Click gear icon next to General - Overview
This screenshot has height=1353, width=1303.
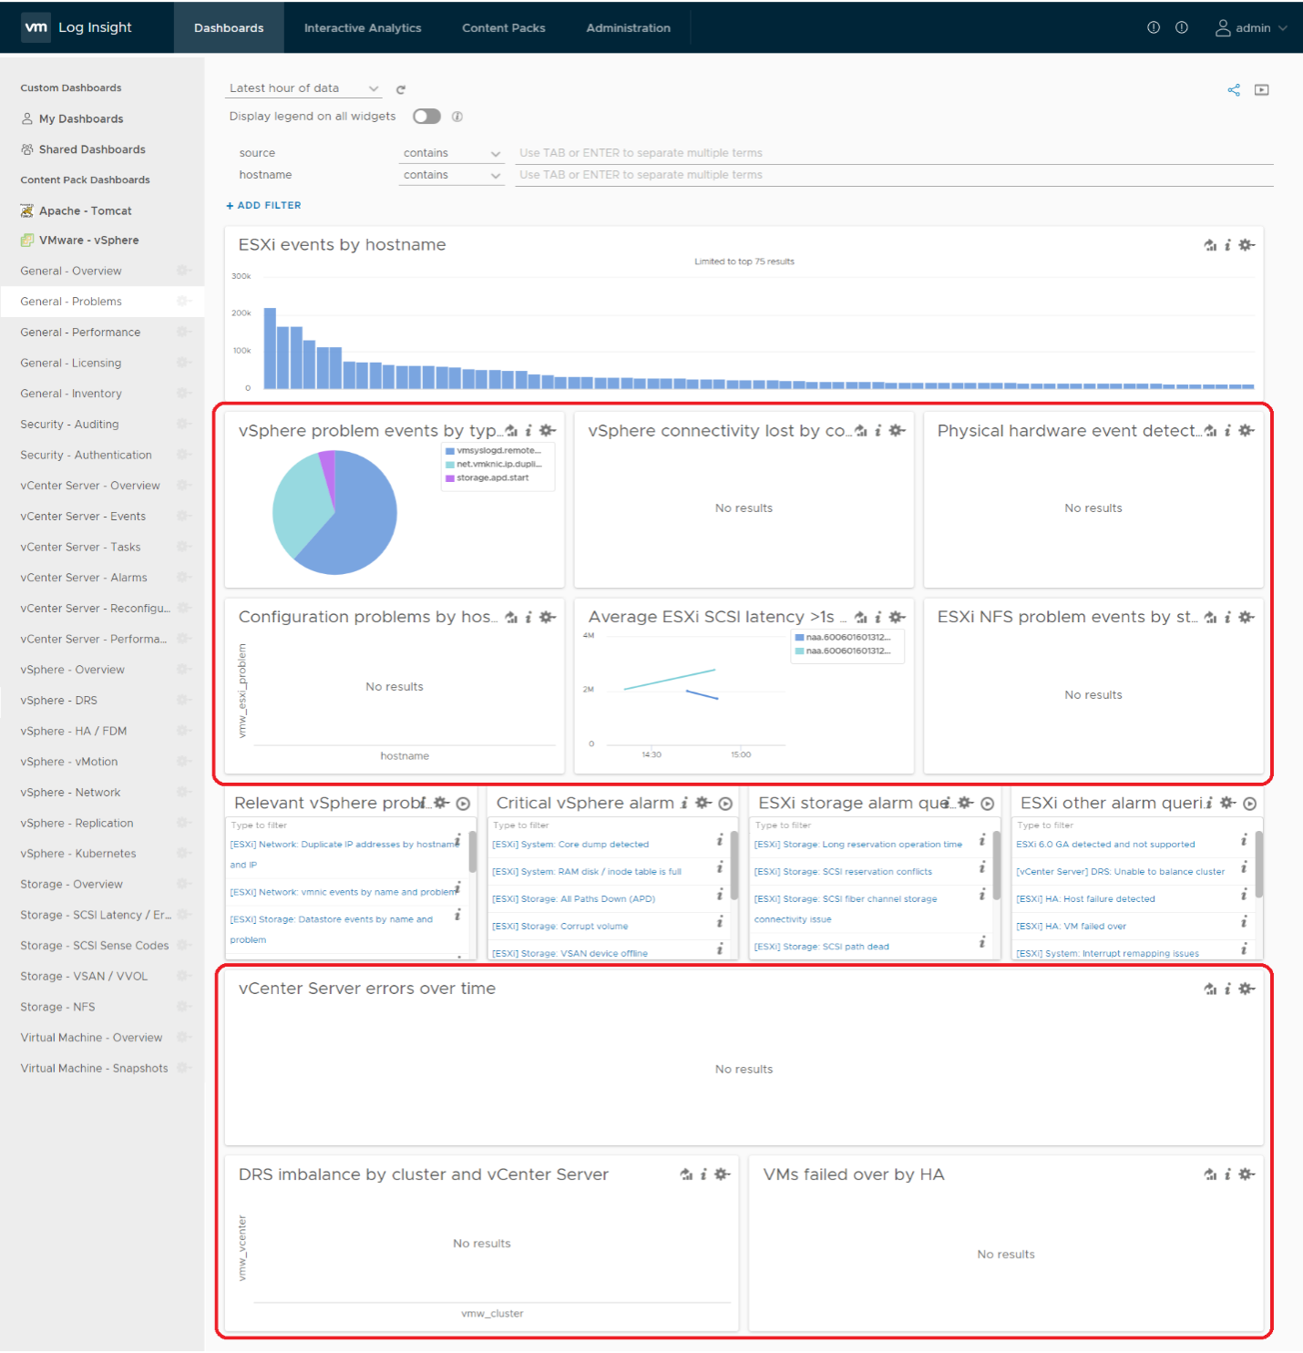coord(182,271)
